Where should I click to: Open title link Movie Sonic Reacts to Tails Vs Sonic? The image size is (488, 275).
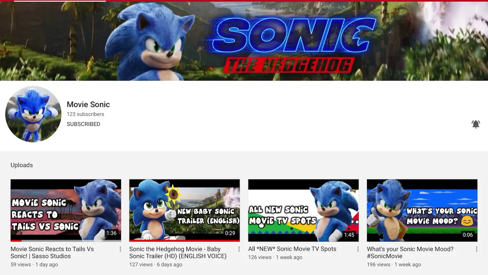[x=52, y=252]
